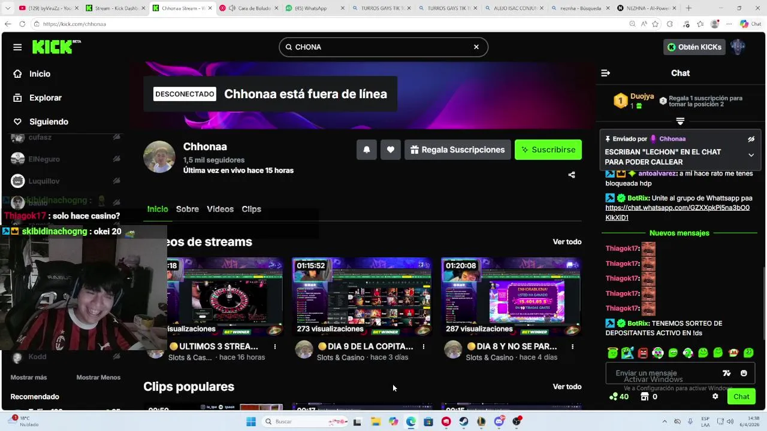
Task: Click Mostrar Menos in the sidebar
Action: (98, 377)
